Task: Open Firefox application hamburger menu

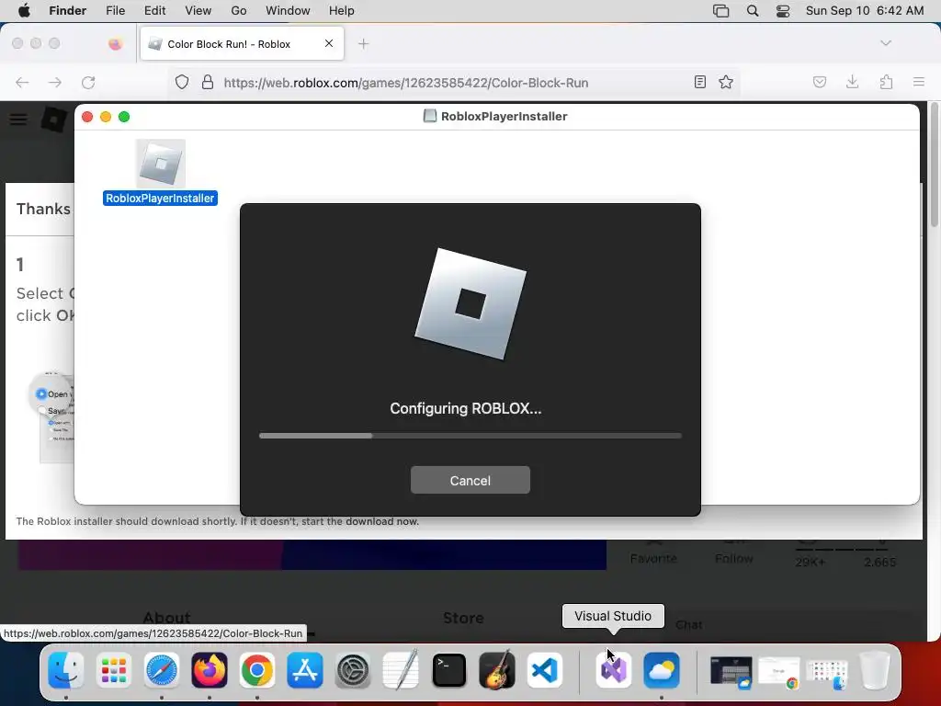Action: tap(919, 82)
